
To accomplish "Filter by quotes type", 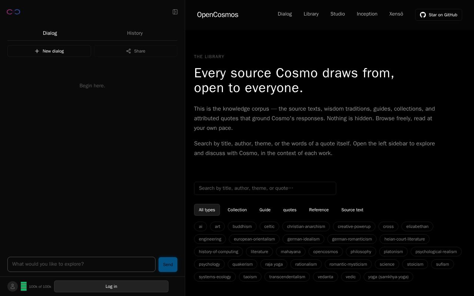I will tap(290, 210).
